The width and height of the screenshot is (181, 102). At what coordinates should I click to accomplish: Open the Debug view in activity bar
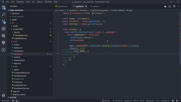(x=3, y=29)
